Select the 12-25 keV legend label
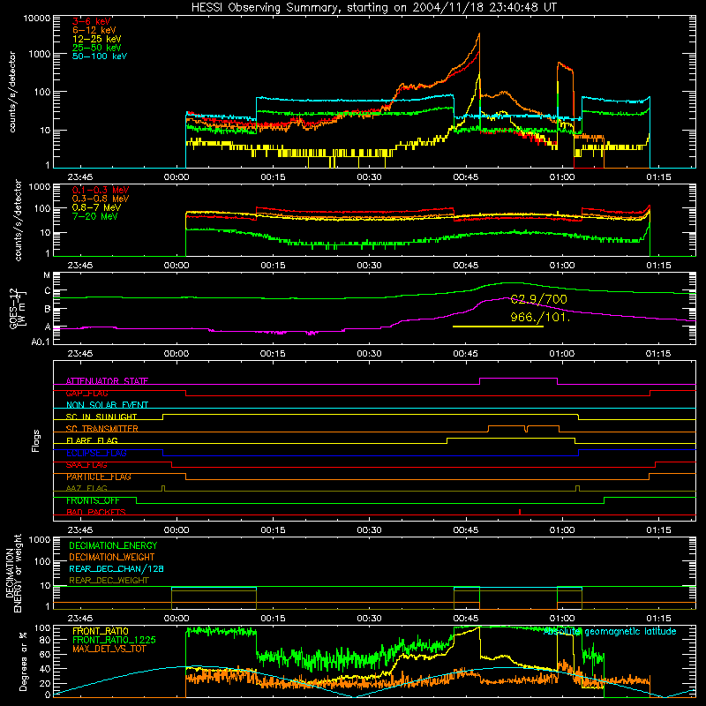Viewport: 706px width, 706px height. (97, 39)
